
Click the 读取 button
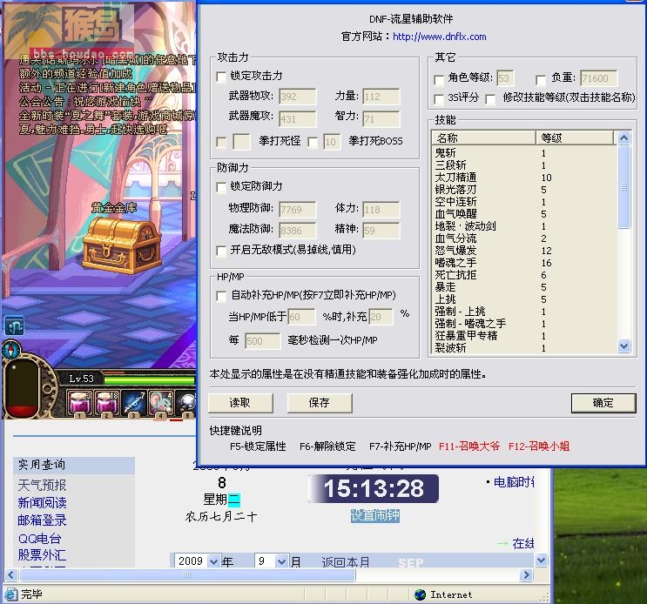click(x=240, y=403)
